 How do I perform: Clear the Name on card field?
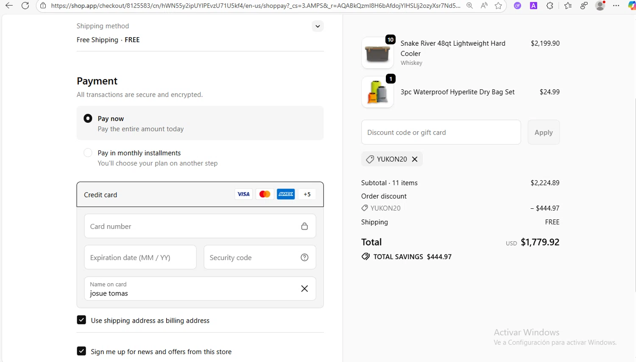point(304,288)
